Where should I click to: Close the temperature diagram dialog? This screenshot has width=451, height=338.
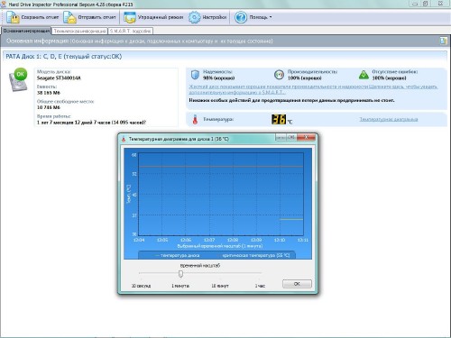pyautogui.click(x=306, y=137)
